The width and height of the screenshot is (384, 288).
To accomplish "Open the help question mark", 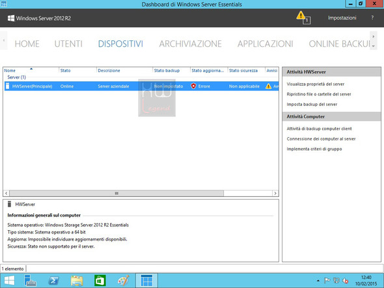I will coord(372,18).
